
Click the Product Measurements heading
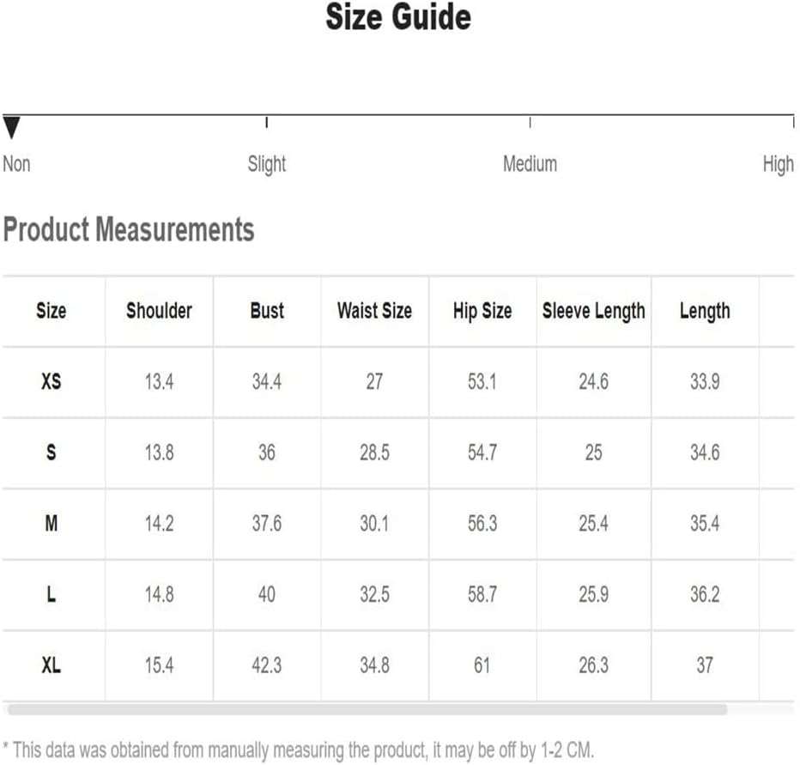pyautogui.click(x=129, y=229)
